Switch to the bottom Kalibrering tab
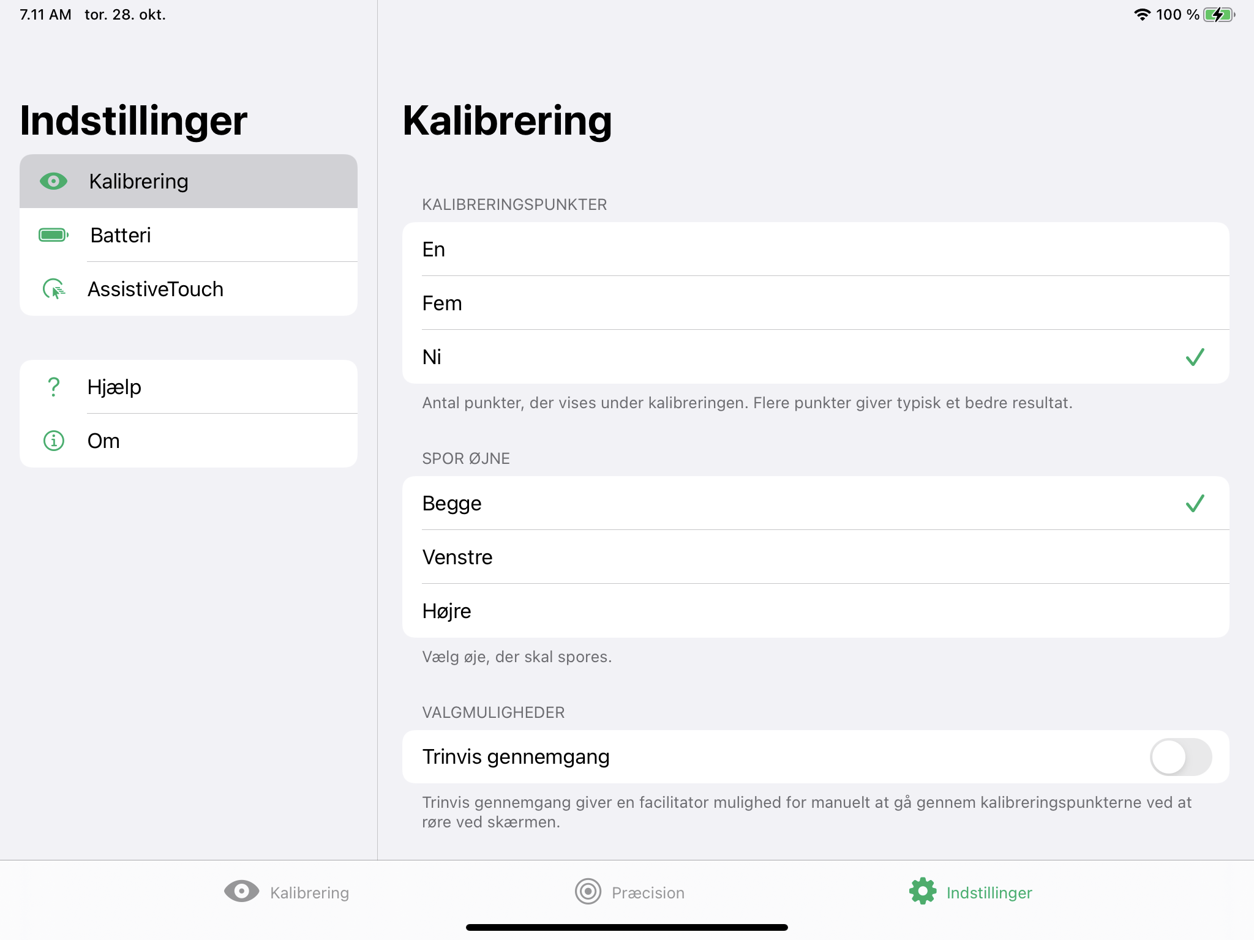Image resolution: width=1254 pixels, height=940 pixels. pos(309,893)
